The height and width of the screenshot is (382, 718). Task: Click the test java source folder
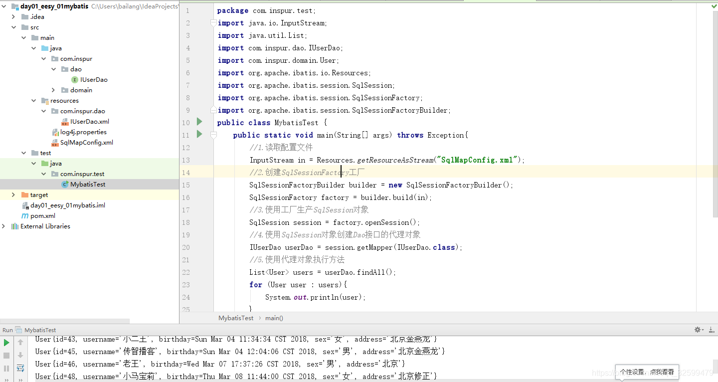click(x=51, y=164)
